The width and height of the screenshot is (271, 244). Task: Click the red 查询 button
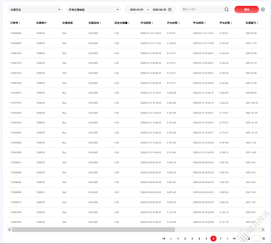[246, 9]
